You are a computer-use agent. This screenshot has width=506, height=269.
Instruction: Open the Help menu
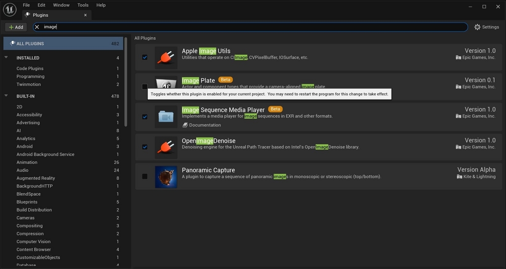(x=101, y=5)
